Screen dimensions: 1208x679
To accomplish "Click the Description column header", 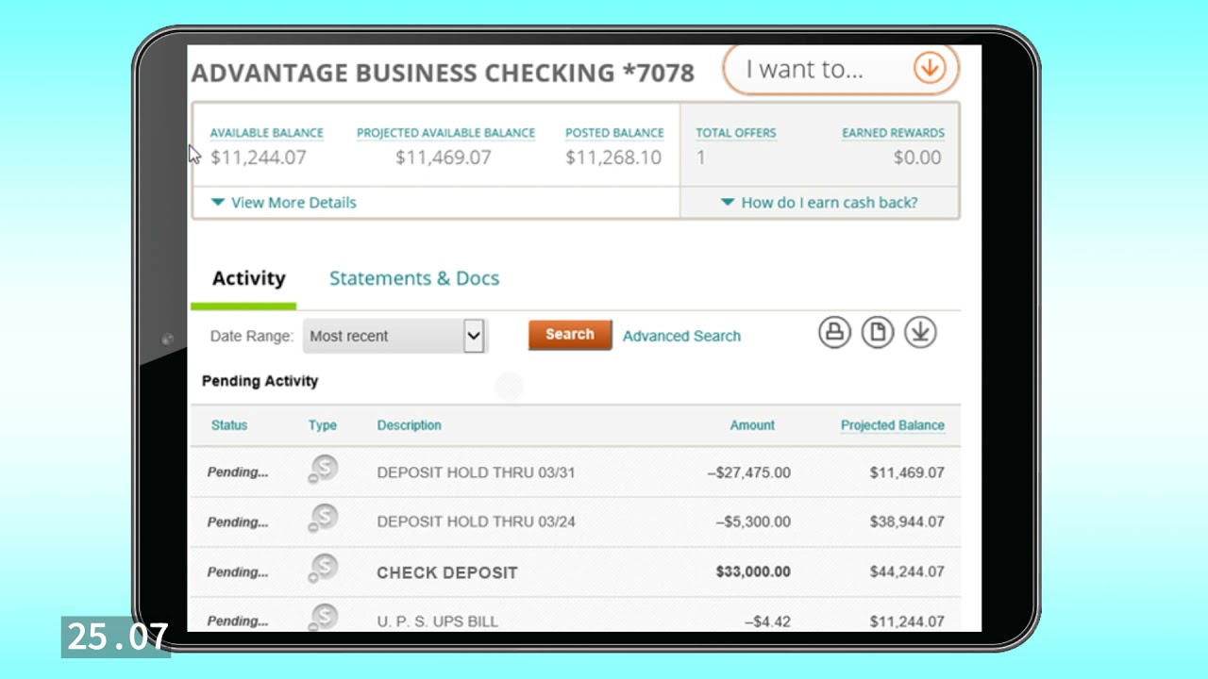I will click(410, 425).
